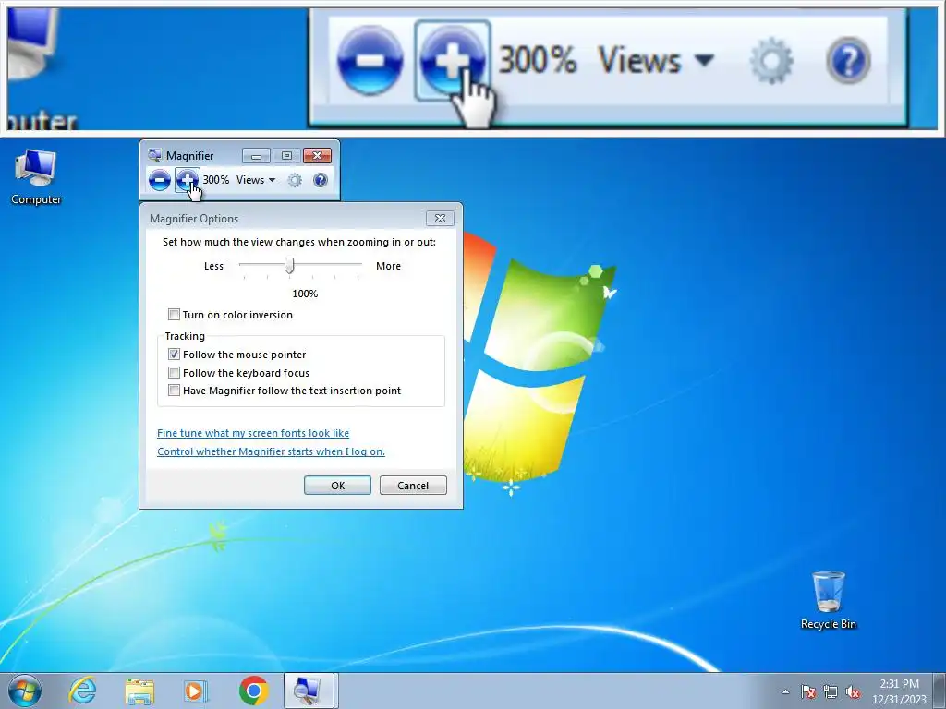Open Magnifier options gear icon
946x709 pixels.
pyautogui.click(x=295, y=180)
